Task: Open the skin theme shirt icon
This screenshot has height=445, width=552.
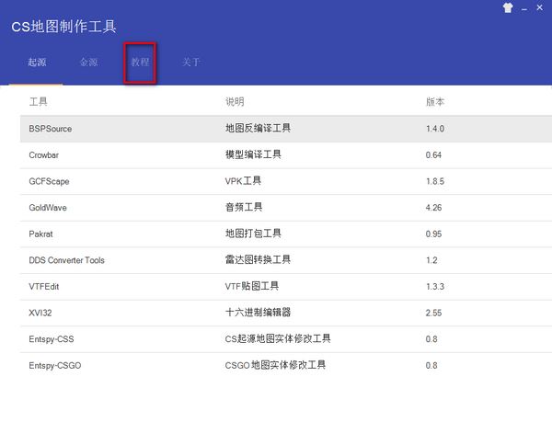Action: tap(508, 7)
